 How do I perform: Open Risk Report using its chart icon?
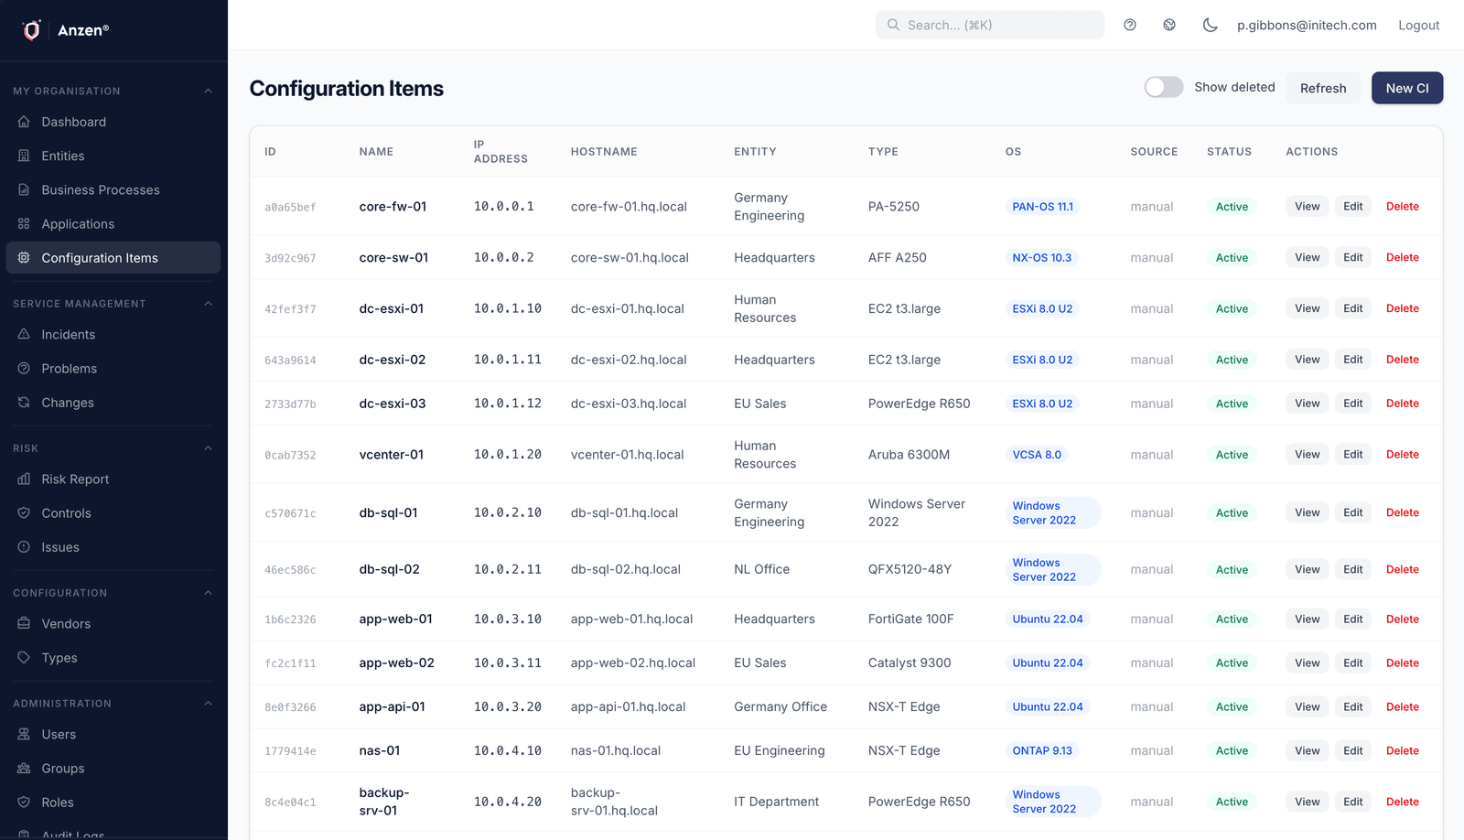[24, 479]
